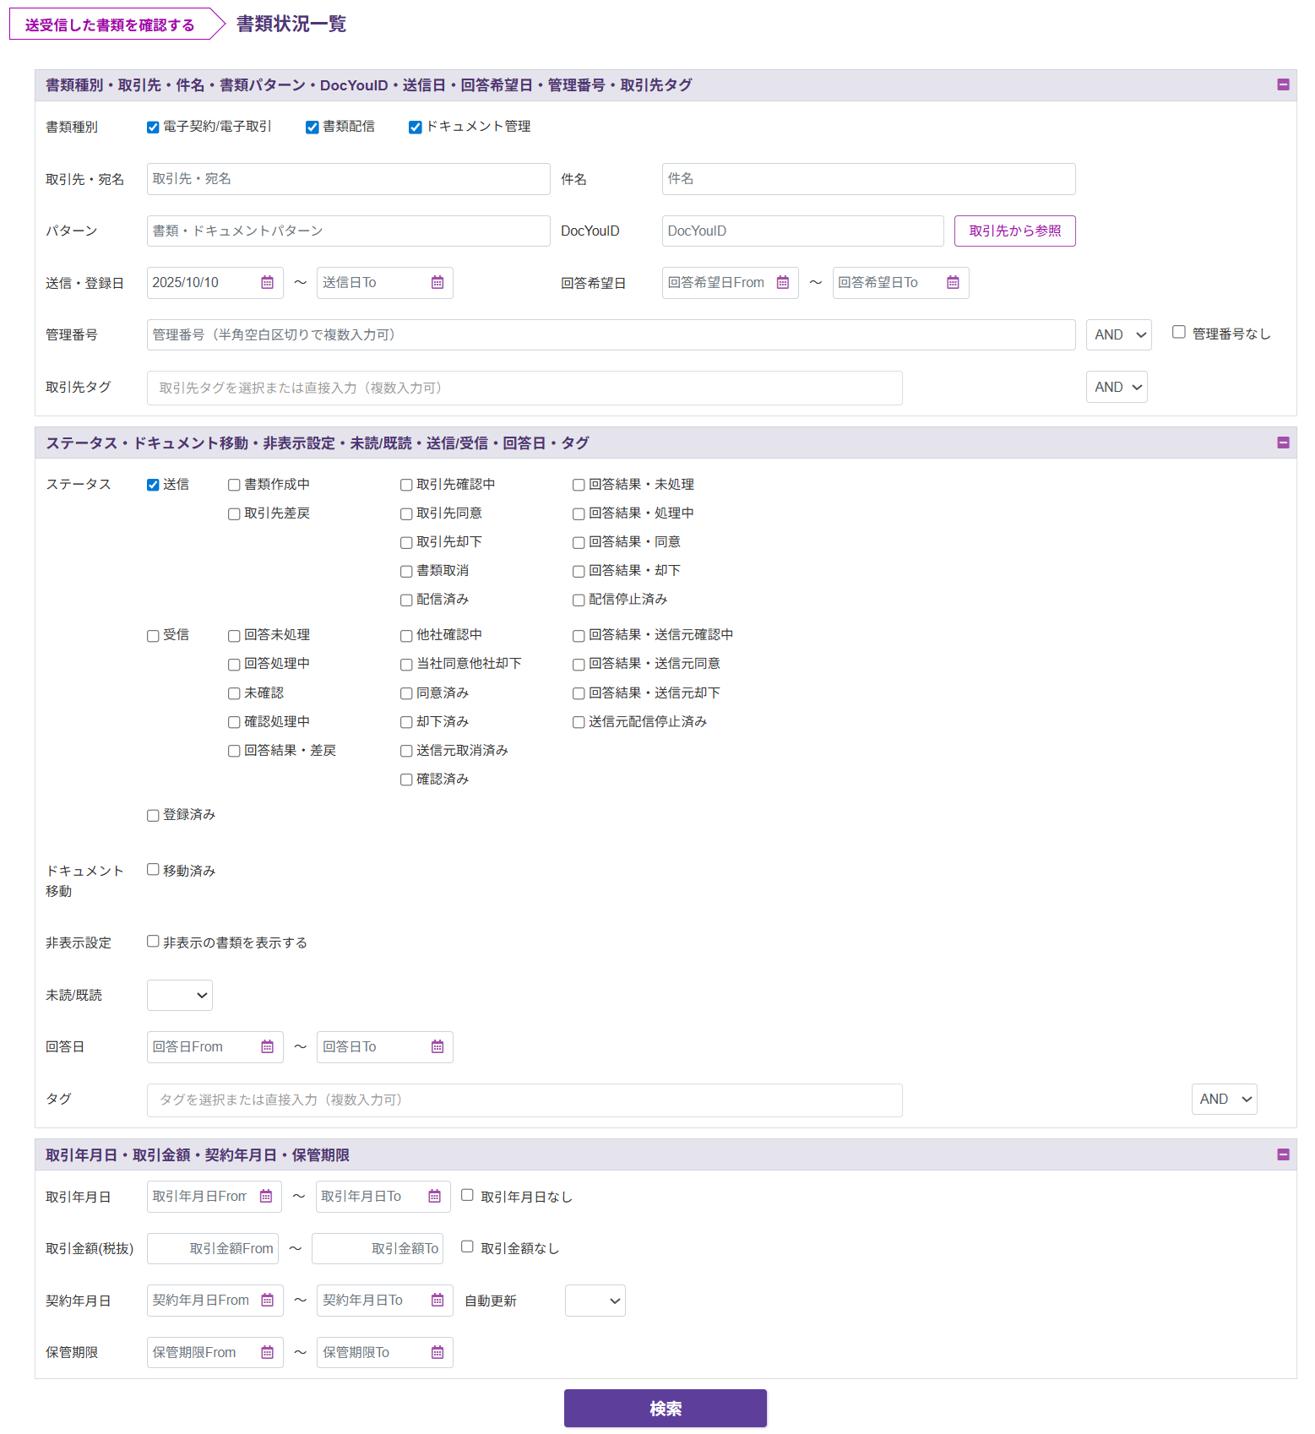Check 確認済み status
This screenshot has height=1434, width=1315.
(x=406, y=779)
